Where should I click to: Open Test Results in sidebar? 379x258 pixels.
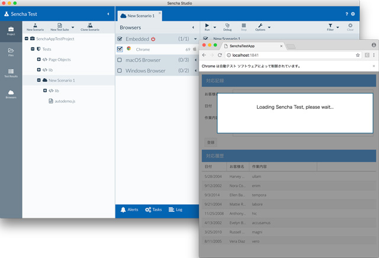11,73
